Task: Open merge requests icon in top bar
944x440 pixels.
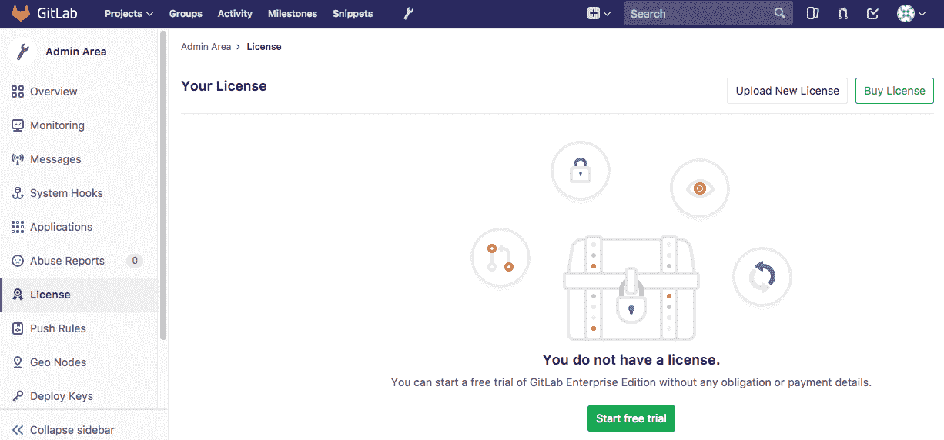Action: click(842, 13)
